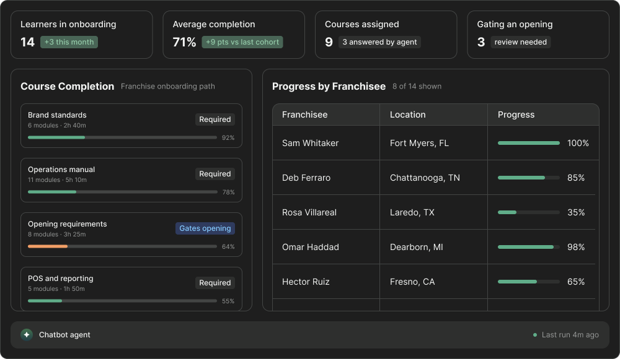Click the Required tag on POS and reporting

pos(215,283)
